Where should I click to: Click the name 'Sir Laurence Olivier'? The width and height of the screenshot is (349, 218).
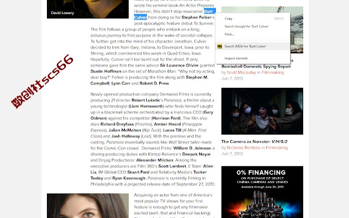tap(179, 65)
